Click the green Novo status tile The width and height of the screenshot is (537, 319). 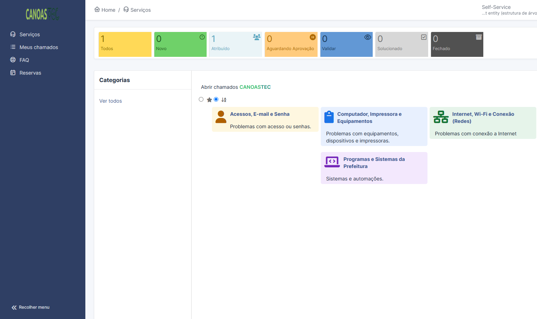point(180,44)
